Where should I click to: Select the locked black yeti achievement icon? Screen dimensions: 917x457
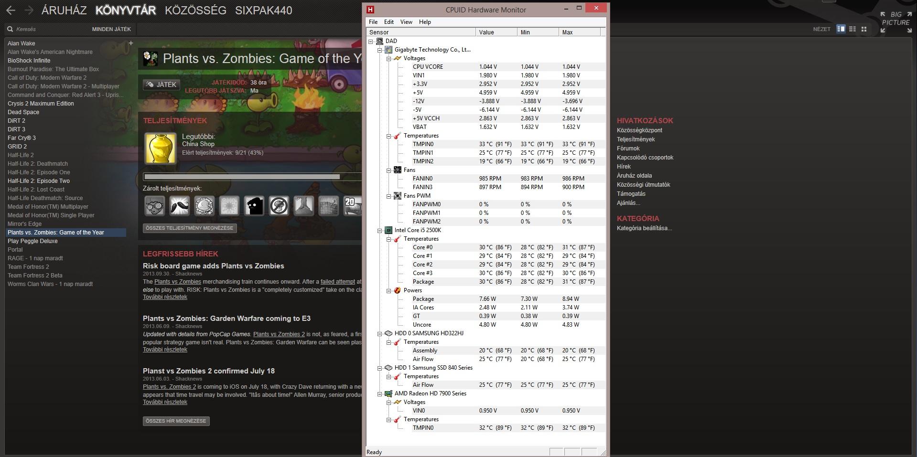pos(254,206)
